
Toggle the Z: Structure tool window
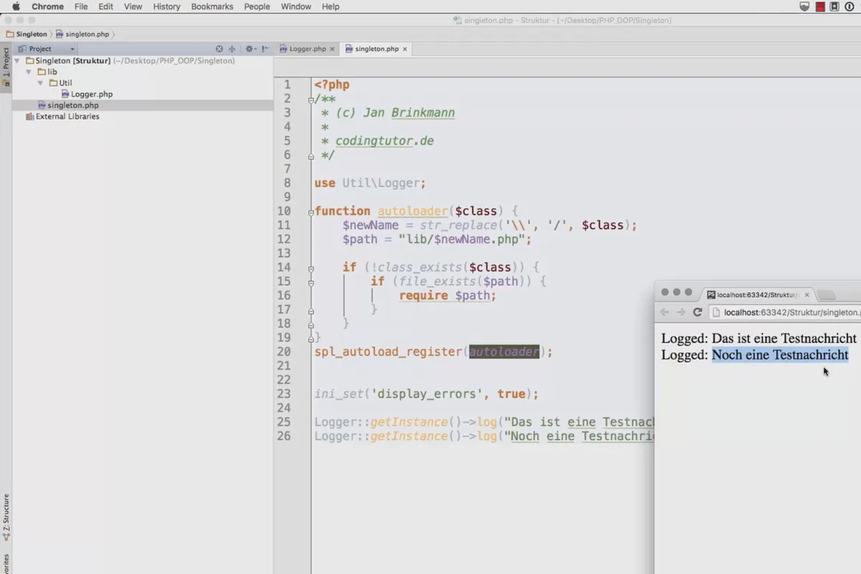click(6, 517)
